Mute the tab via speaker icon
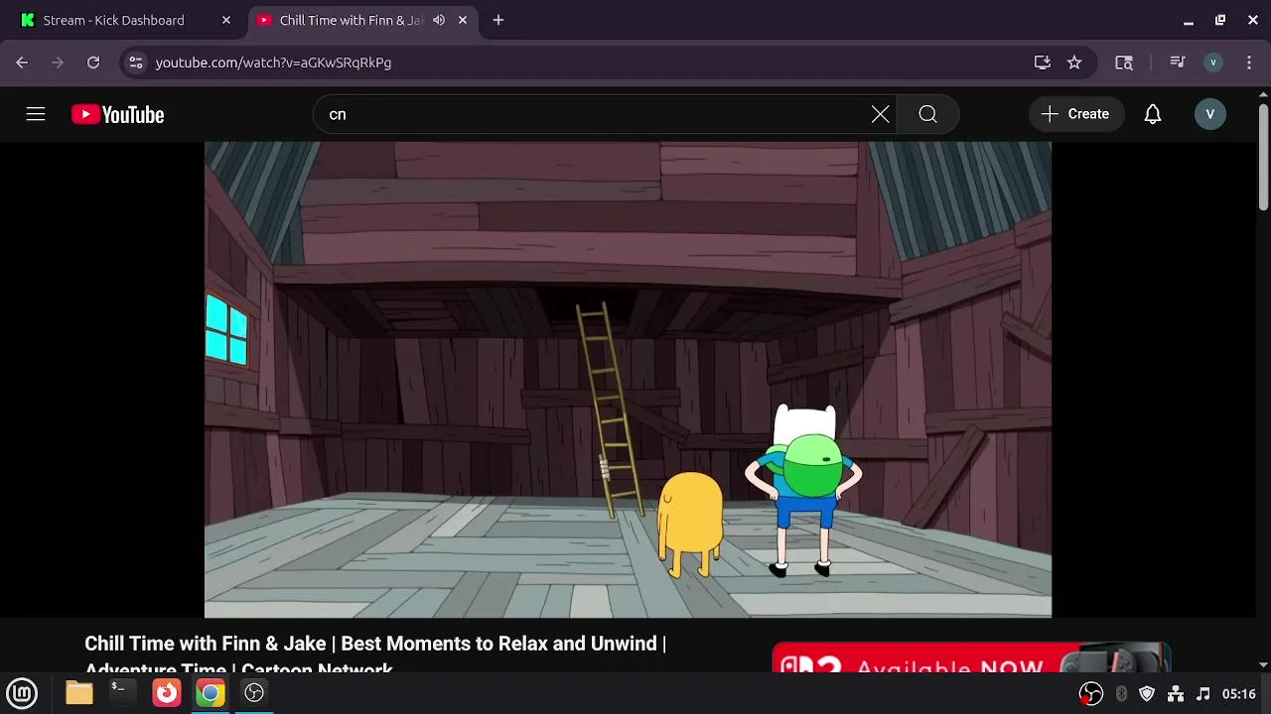The image size is (1271, 714). click(439, 20)
